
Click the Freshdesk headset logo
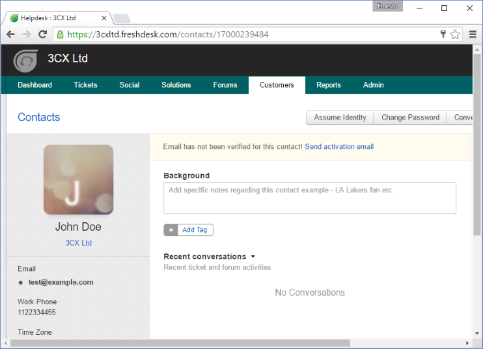[26, 61]
